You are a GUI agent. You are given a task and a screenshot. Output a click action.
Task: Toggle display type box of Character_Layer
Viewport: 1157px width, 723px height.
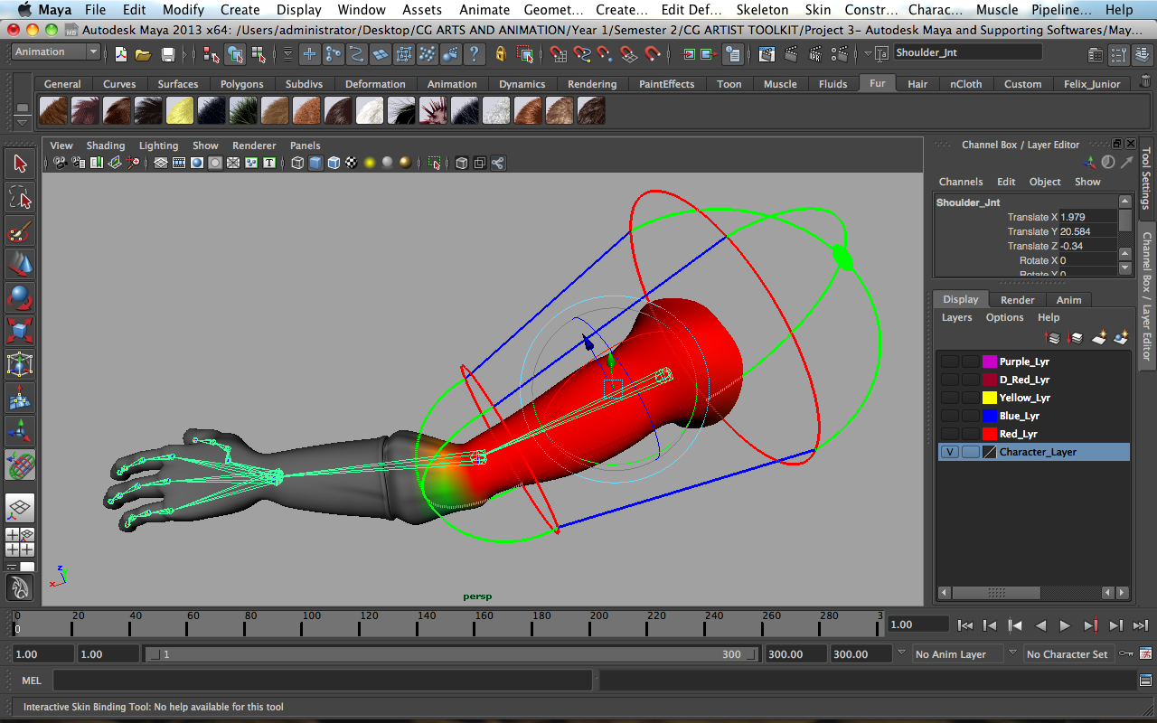(970, 452)
